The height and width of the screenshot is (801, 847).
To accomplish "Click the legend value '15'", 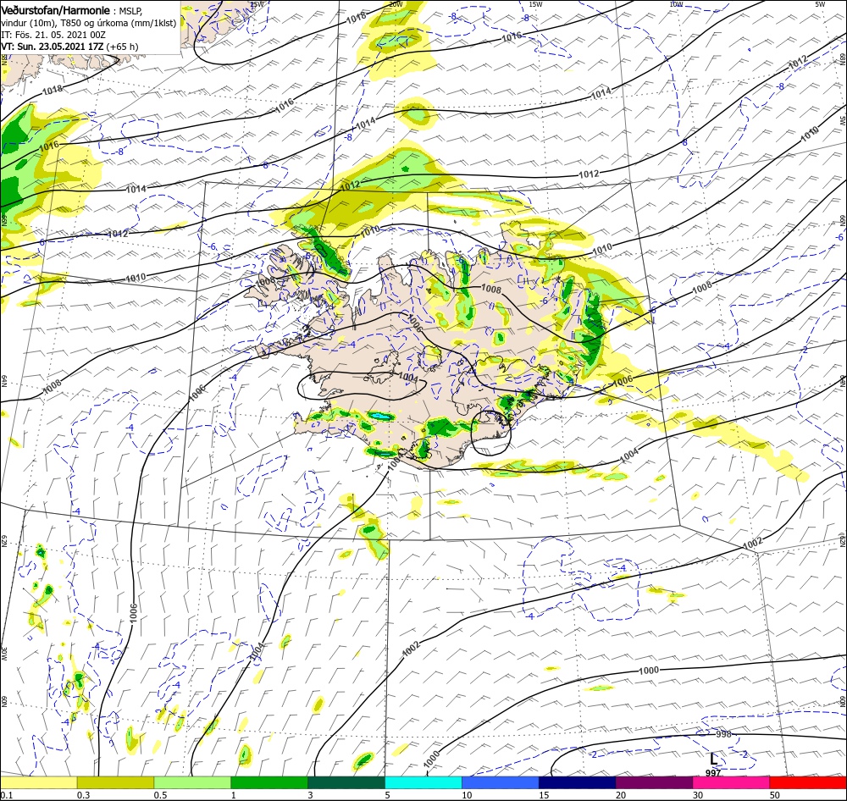I will (544, 795).
